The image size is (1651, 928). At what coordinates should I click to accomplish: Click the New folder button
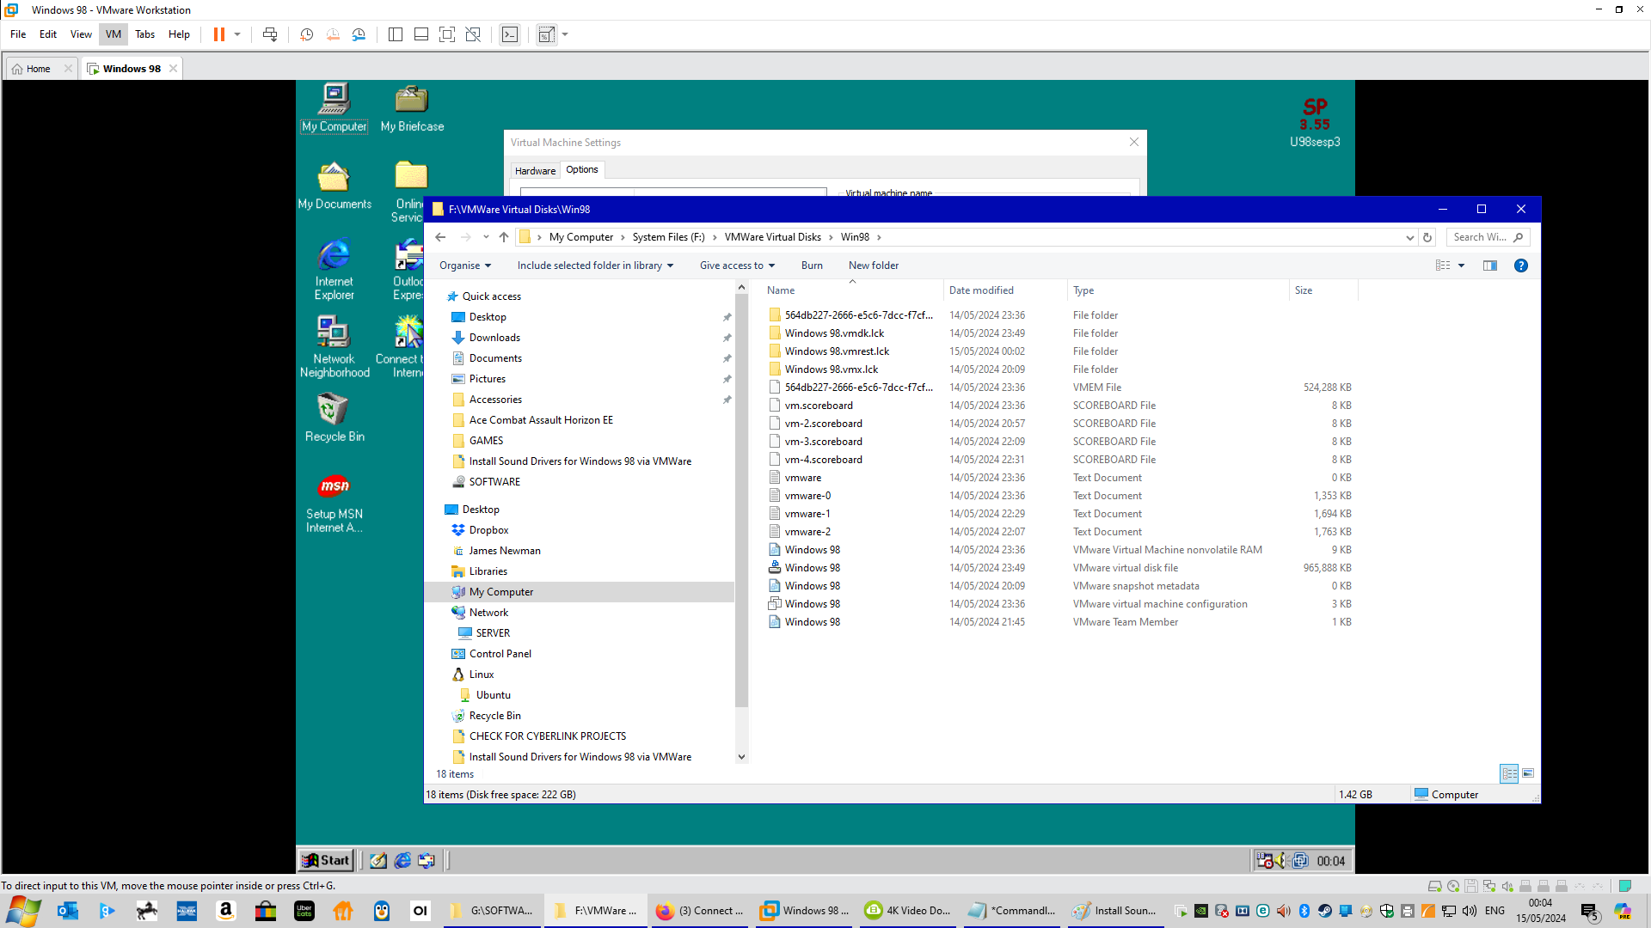pyautogui.click(x=873, y=266)
